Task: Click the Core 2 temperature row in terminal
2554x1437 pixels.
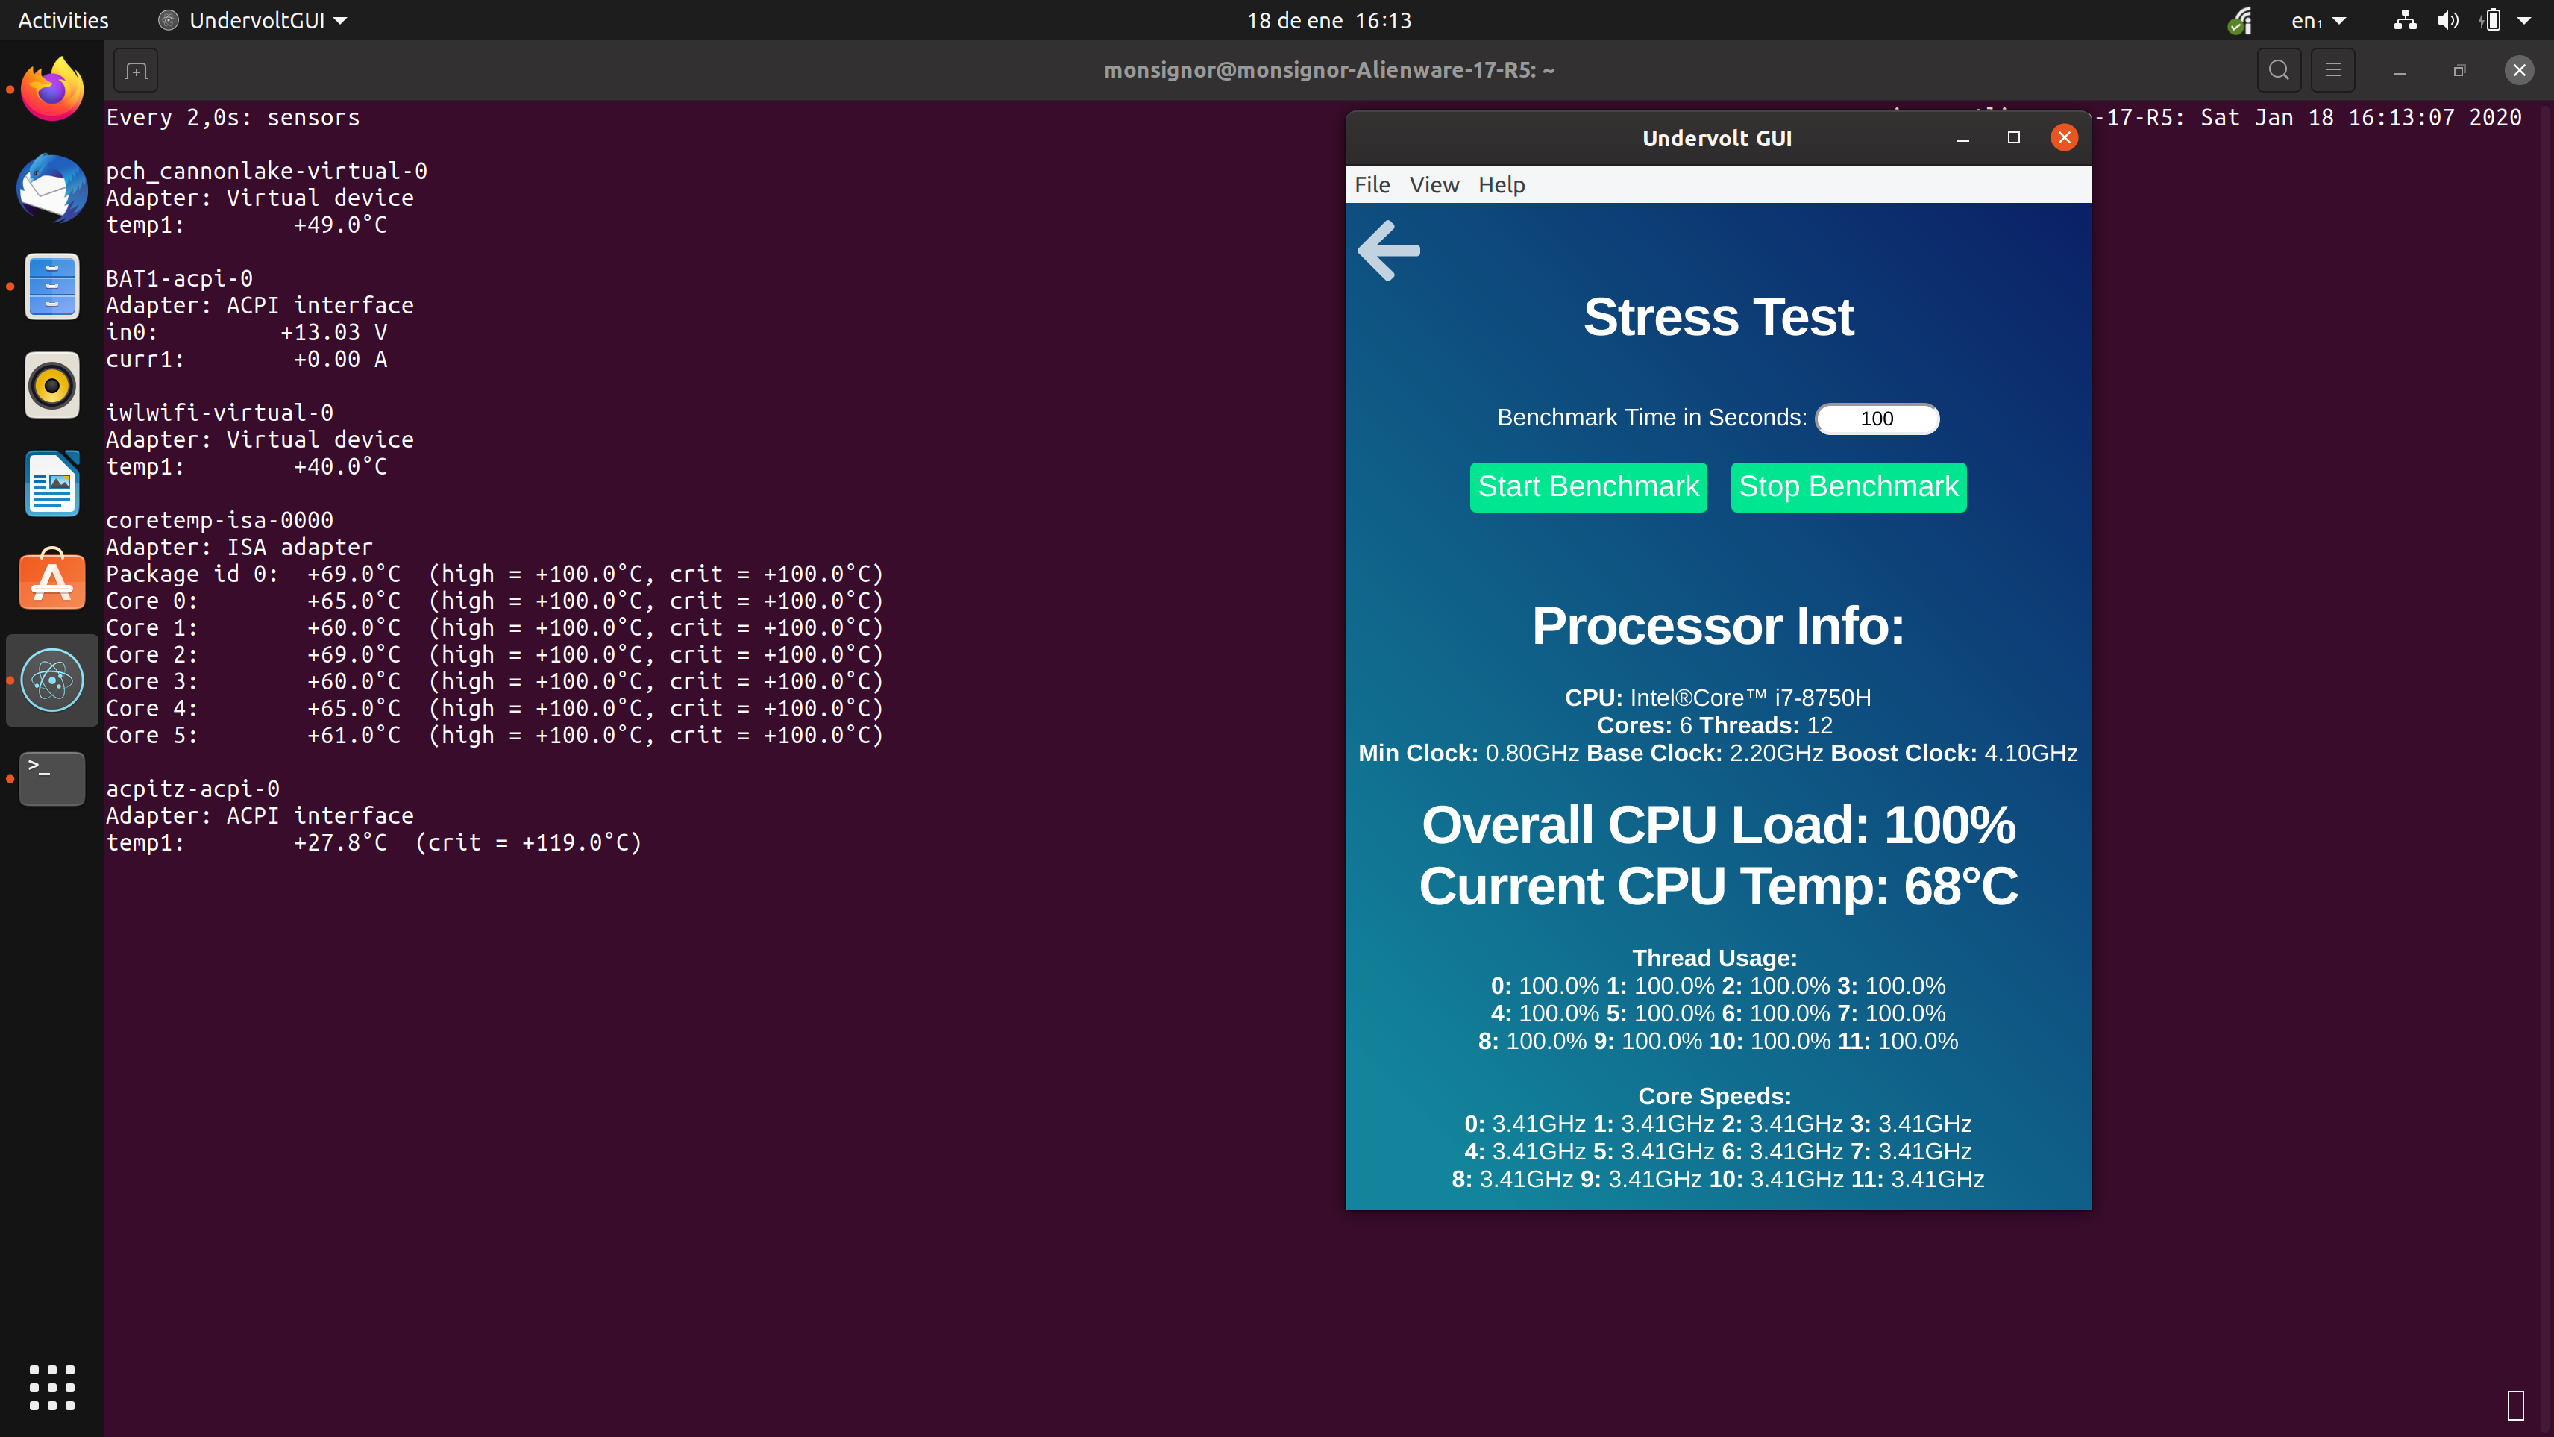Action: click(494, 654)
